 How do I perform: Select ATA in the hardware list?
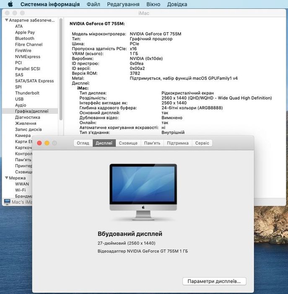pos(19,26)
